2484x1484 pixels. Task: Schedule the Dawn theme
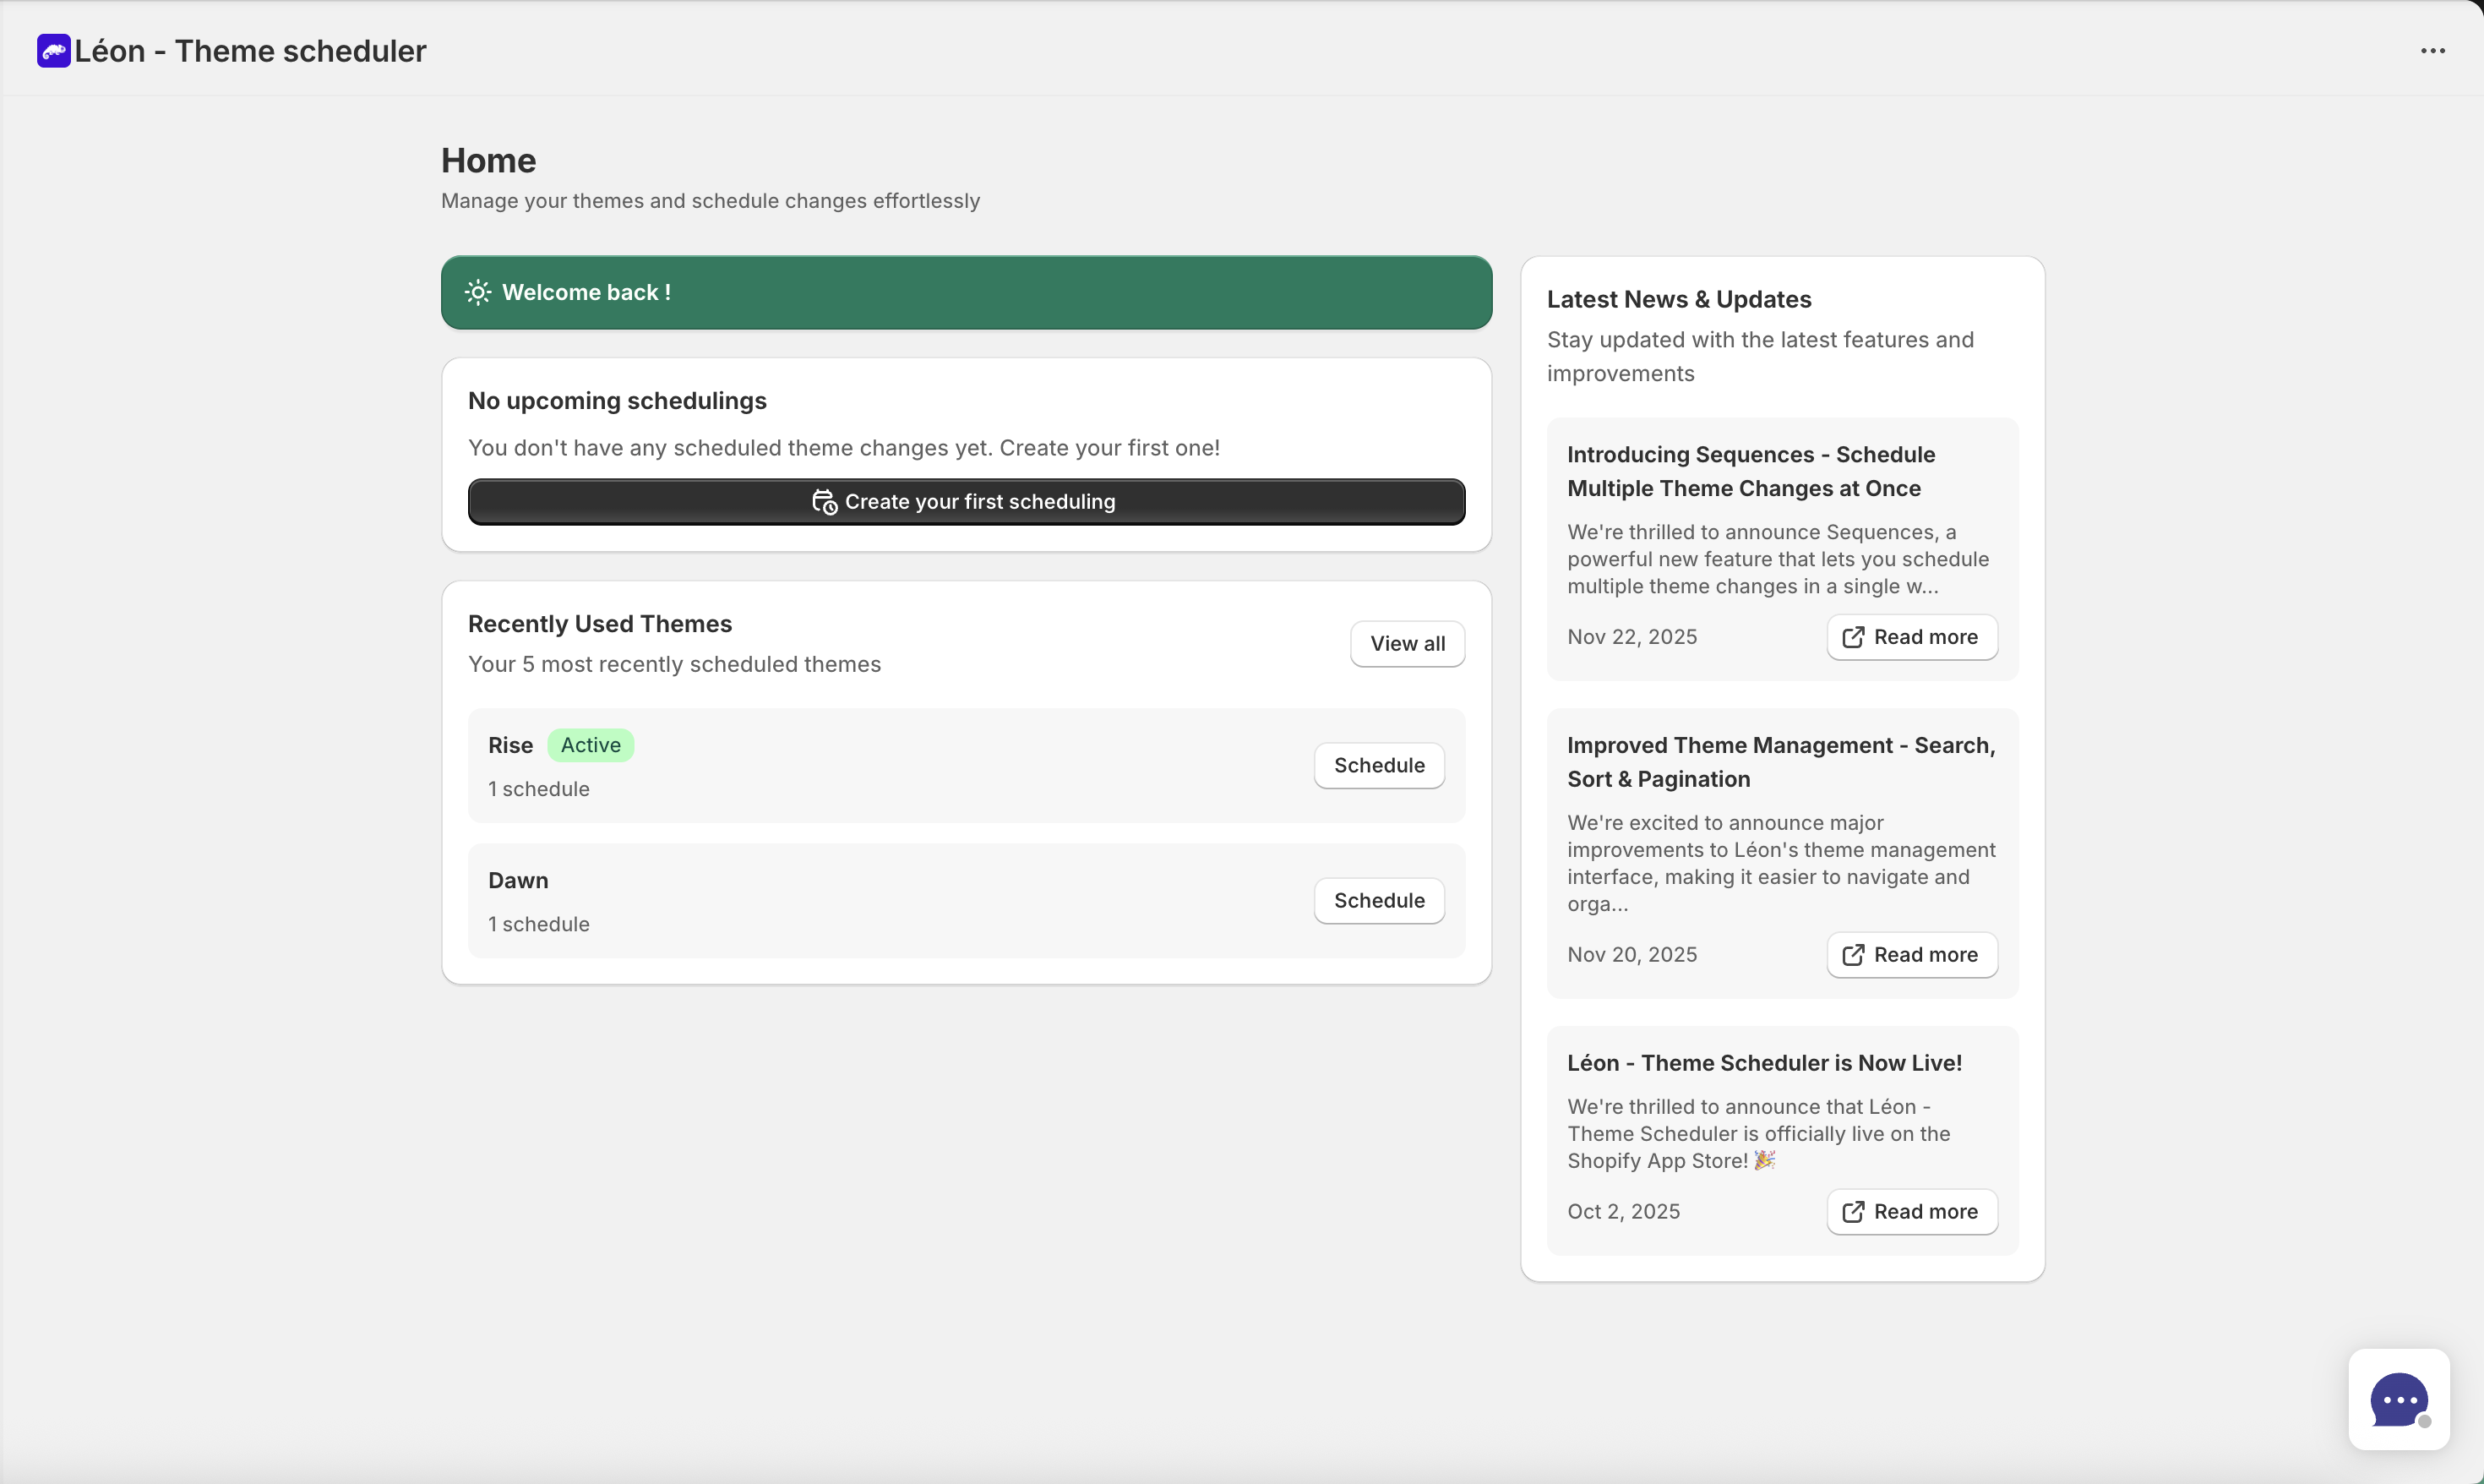coord(1378,900)
